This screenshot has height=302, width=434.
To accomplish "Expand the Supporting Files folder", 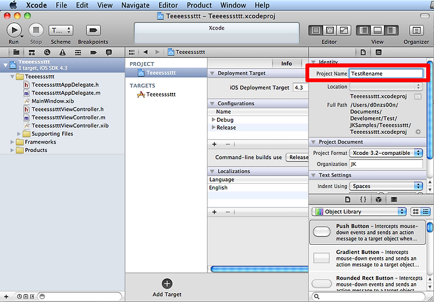I will 19,134.
